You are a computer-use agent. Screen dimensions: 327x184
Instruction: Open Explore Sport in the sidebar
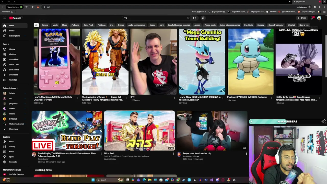pos(14,157)
